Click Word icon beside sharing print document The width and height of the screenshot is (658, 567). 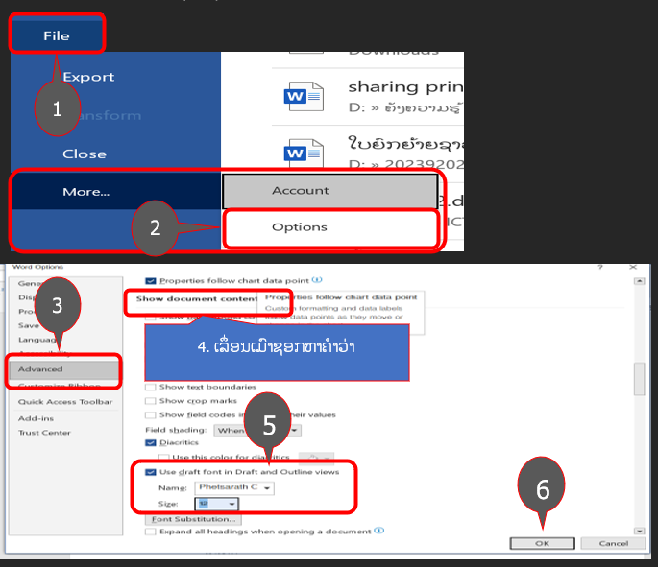(x=298, y=96)
